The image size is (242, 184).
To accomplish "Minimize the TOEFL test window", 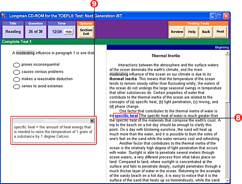I will click(213, 16).
